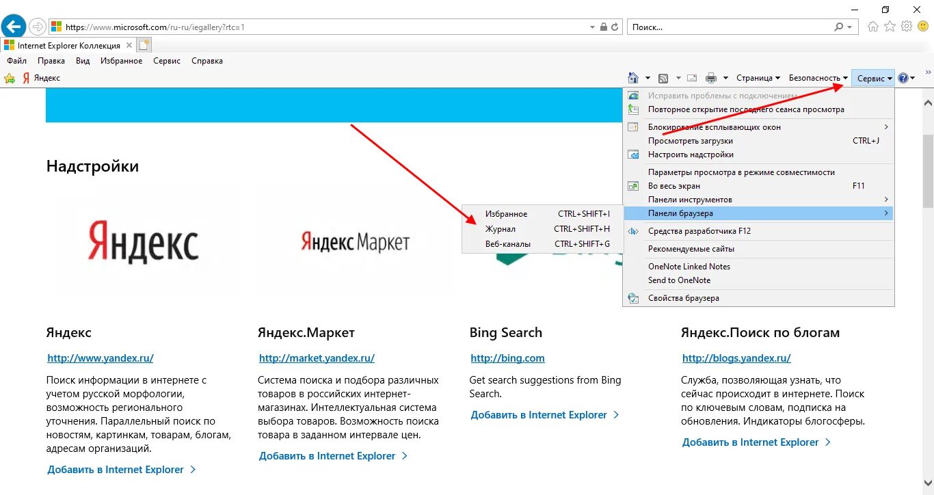
Task: Add Яндекс.Маркет to Internet Explorer
Action: 333,456
